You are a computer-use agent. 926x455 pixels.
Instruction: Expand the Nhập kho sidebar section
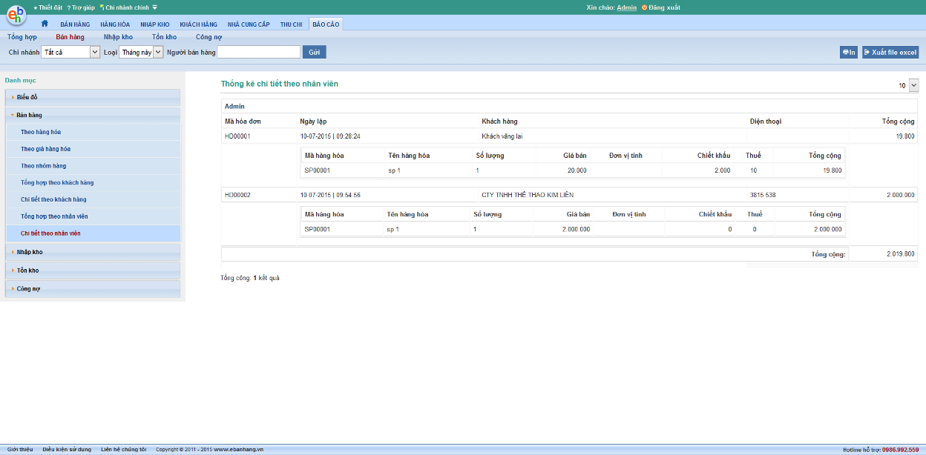pos(93,252)
